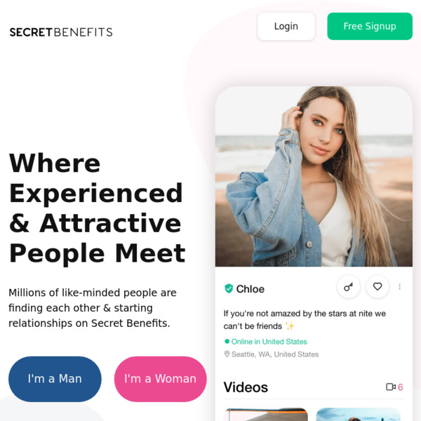Click the Online in United States status
The image size is (421, 421).
[269, 342]
